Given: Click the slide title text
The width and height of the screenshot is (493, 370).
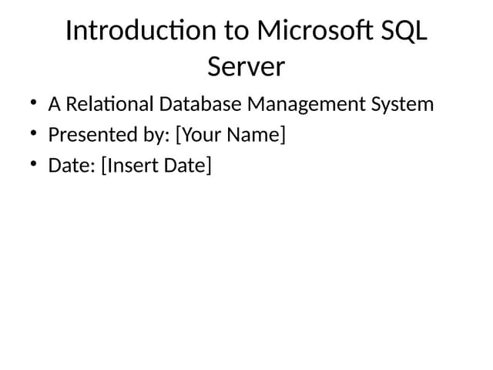Looking at the screenshot, I should click(246, 49).
